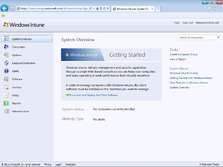The width and height of the screenshot is (223, 167).
Task: Open the View a Report task link
Action: [x=178, y=59]
